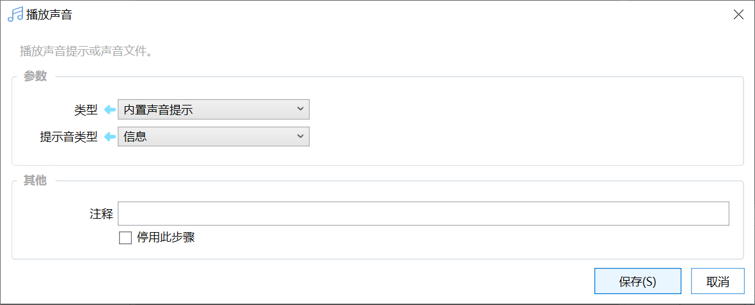Click the 停用此步骤 label text
755x305 pixels.
(x=166, y=238)
